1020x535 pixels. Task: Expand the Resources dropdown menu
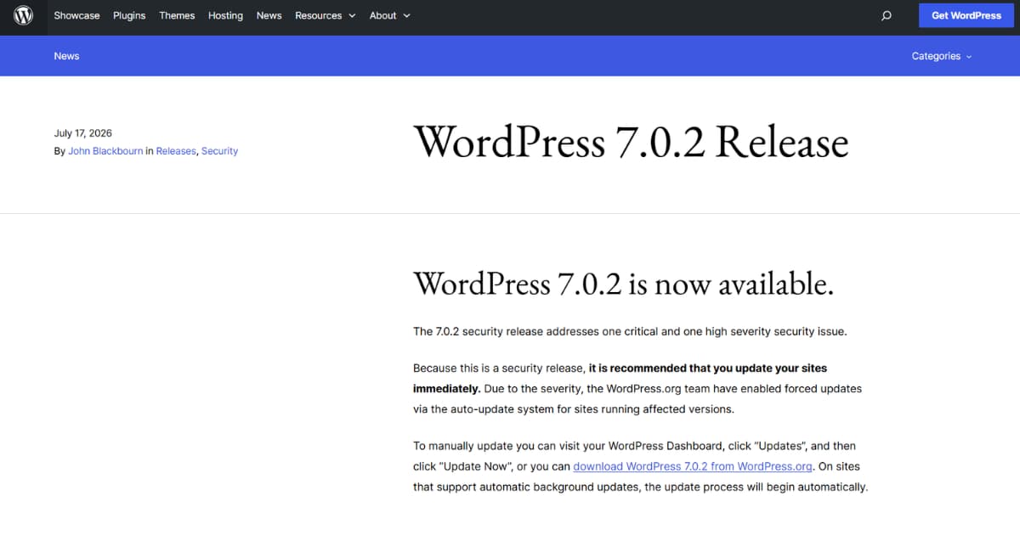click(x=326, y=15)
